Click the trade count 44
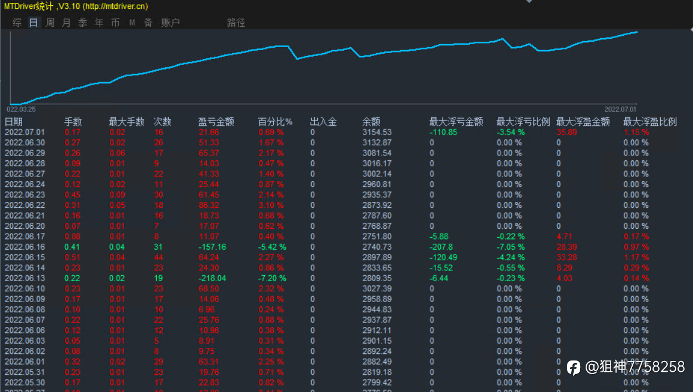 pyautogui.click(x=159, y=257)
